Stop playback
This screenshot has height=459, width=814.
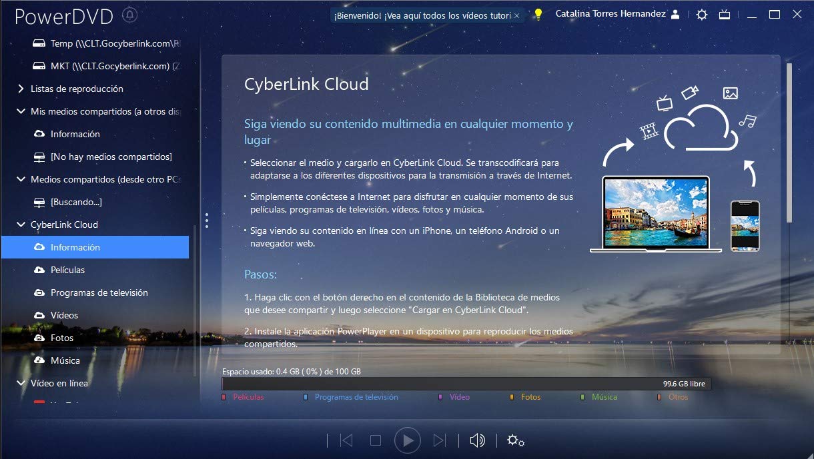tap(376, 440)
